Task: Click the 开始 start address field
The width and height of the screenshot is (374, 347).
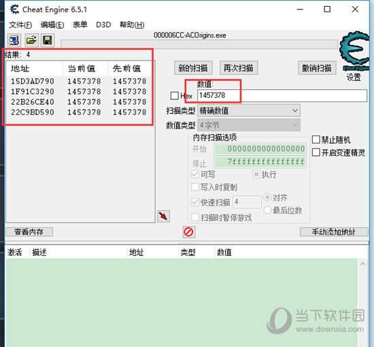Action: pyautogui.click(x=260, y=149)
